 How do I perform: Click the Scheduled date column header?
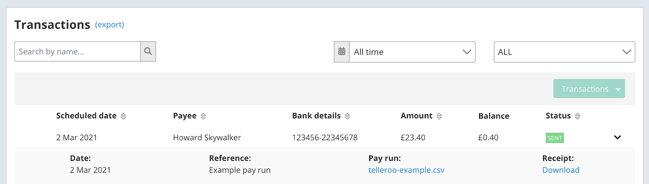[x=86, y=116]
